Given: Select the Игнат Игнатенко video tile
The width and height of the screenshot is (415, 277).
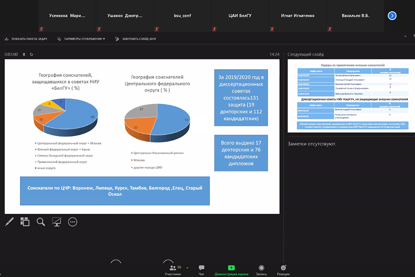Looking at the screenshot, I should tap(298, 16).
